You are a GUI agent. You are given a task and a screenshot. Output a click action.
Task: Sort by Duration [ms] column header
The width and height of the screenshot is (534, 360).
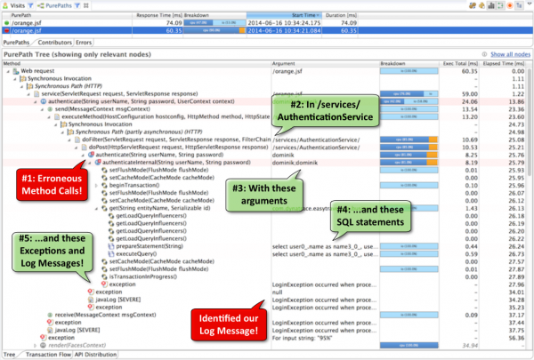click(340, 15)
